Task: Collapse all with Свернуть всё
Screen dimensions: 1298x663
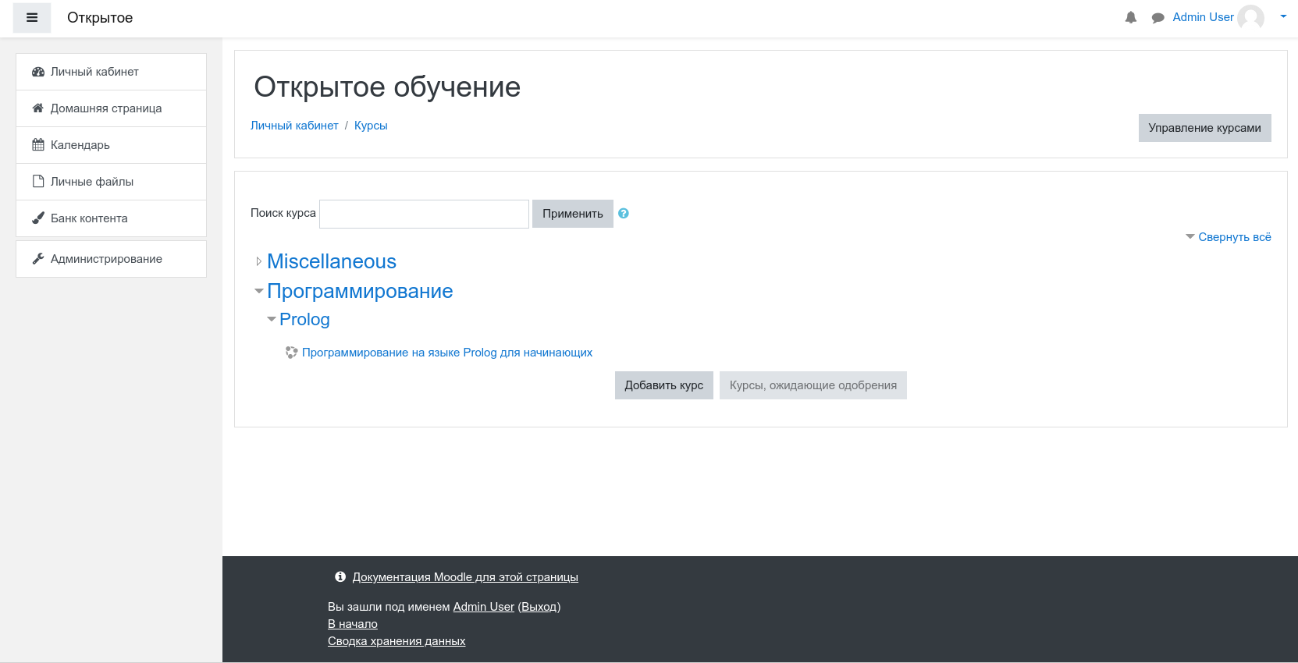Action: [1234, 237]
